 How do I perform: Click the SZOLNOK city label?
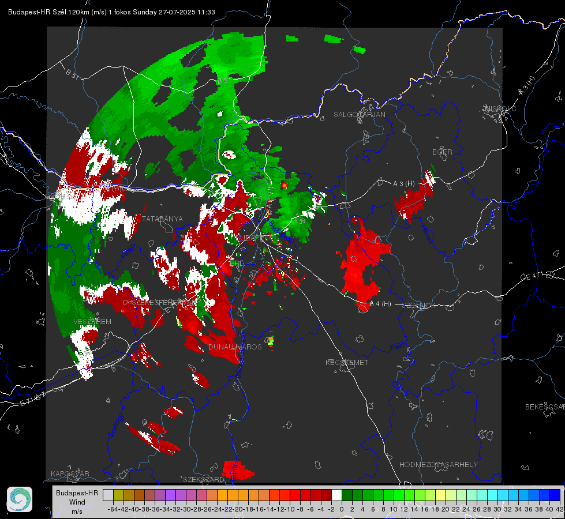click(419, 306)
